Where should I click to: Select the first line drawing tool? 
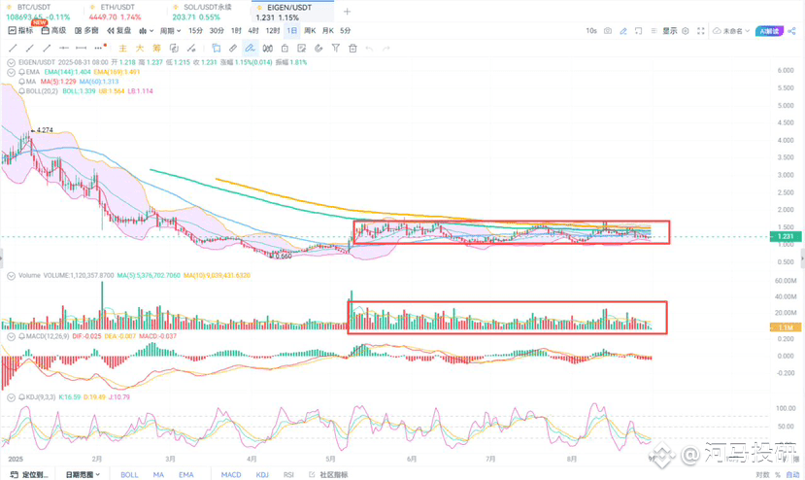(x=13, y=48)
